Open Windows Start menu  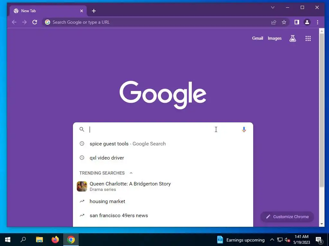coord(8,240)
